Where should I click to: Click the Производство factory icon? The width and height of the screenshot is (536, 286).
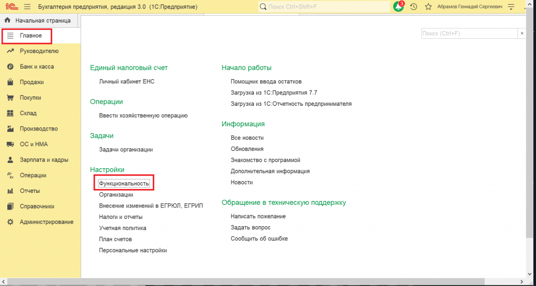point(10,129)
